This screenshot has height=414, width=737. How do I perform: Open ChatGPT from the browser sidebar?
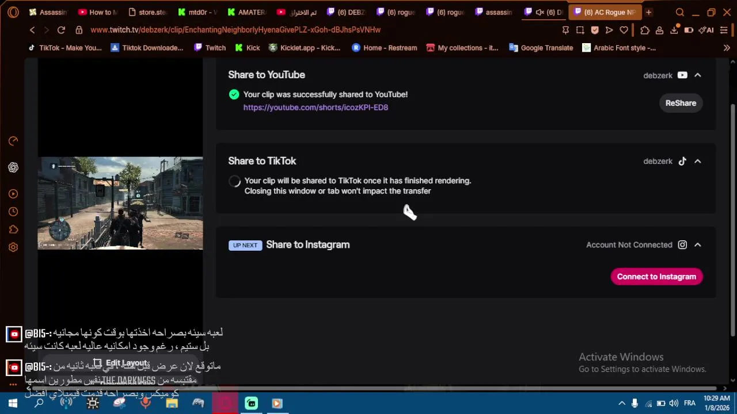tap(13, 167)
